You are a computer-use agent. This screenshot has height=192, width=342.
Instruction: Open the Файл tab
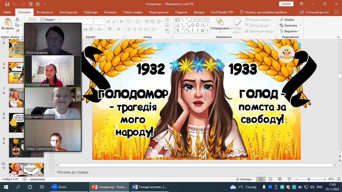(8, 12)
